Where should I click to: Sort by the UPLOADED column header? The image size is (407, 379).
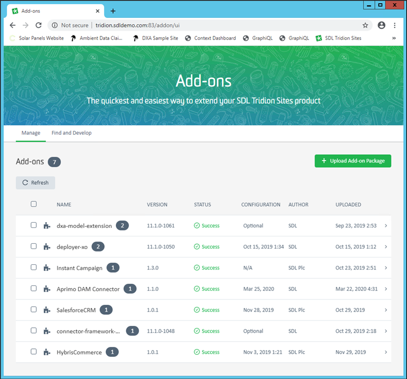tap(348, 205)
